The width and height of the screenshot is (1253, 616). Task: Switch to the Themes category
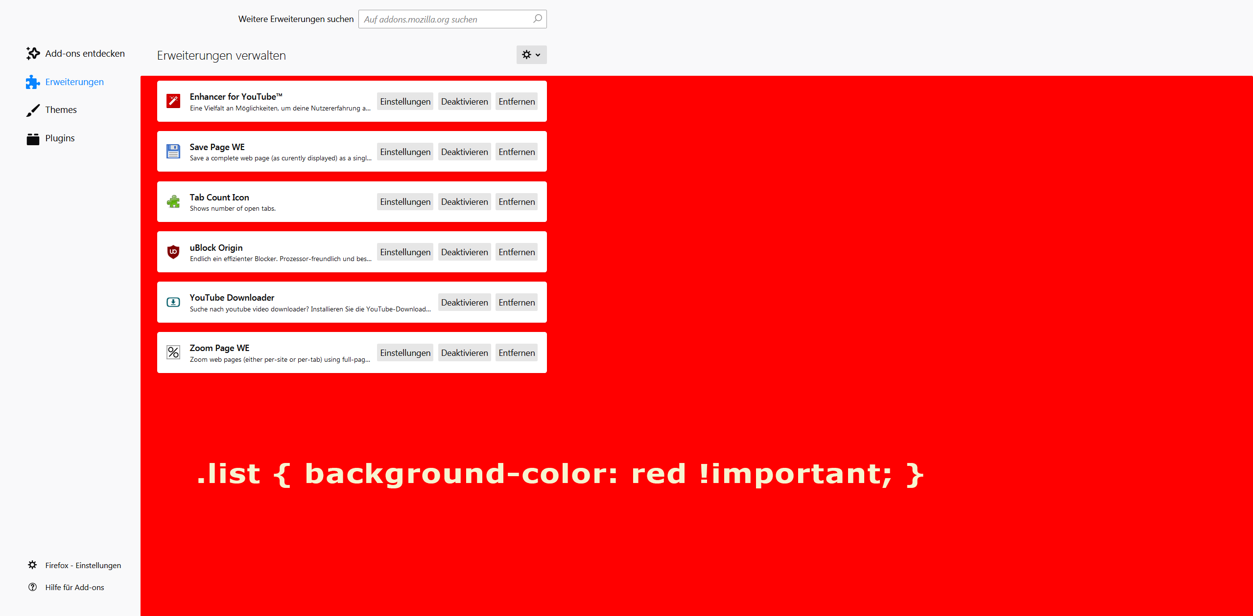coord(61,110)
